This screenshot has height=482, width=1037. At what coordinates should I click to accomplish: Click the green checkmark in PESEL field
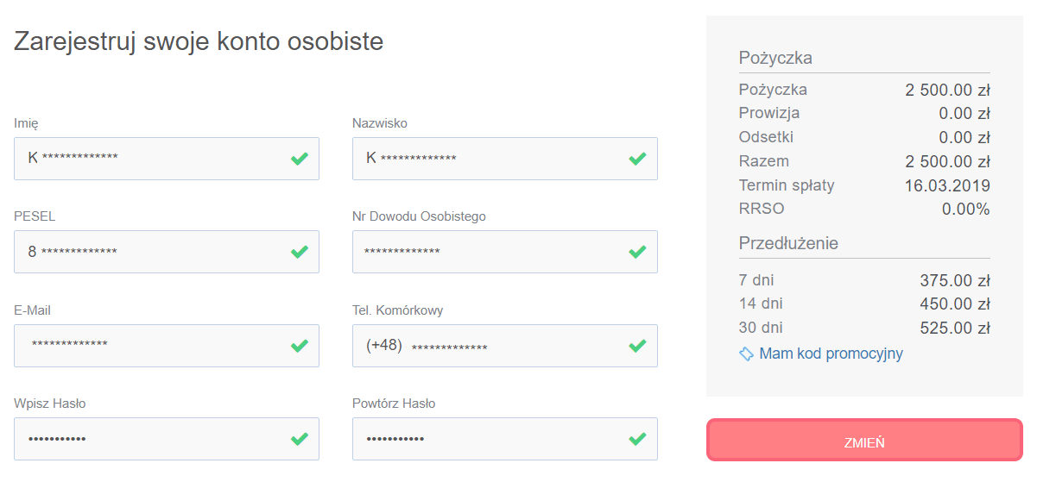299,252
